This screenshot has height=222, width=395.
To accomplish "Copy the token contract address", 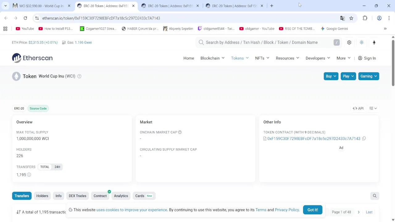I will point(364,139).
